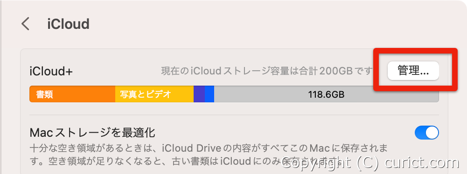Click the 118.6GB free-space figure

tap(326, 95)
